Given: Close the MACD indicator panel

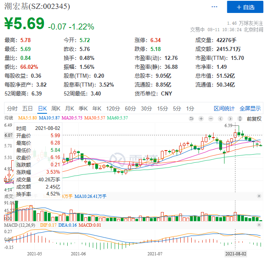Looking at the screenshot, I should (259, 225).
